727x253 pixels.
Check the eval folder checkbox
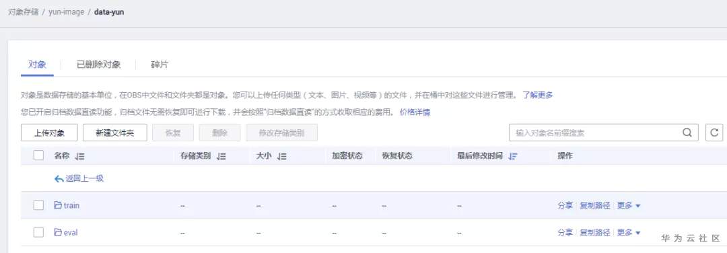click(x=38, y=232)
